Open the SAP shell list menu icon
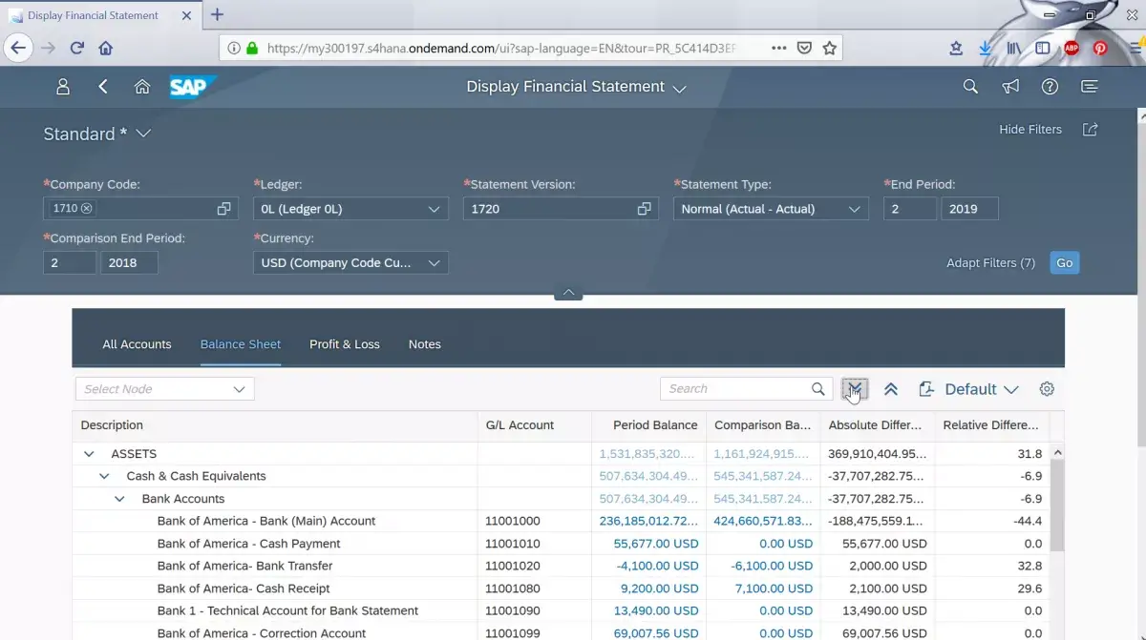Viewport: 1146px width, 640px height. coord(1090,87)
